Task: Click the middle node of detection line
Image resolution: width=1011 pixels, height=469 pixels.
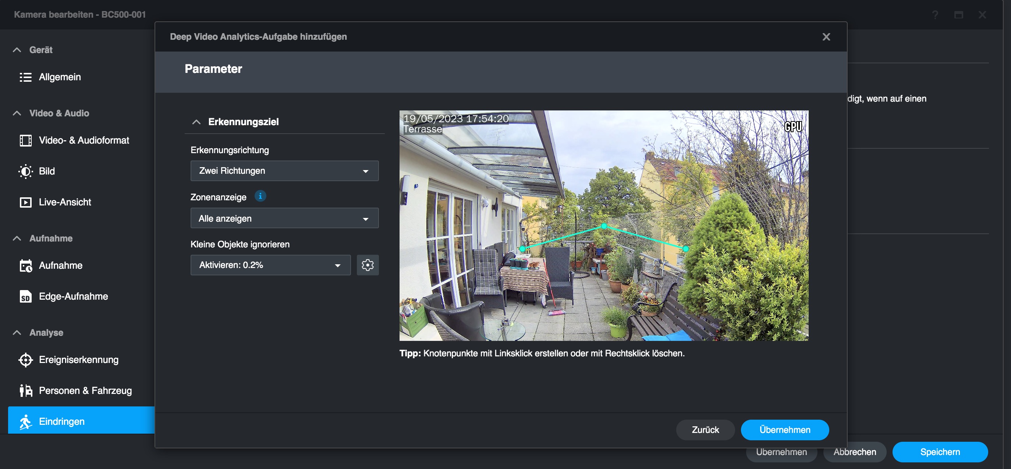Action: (x=604, y=226)
